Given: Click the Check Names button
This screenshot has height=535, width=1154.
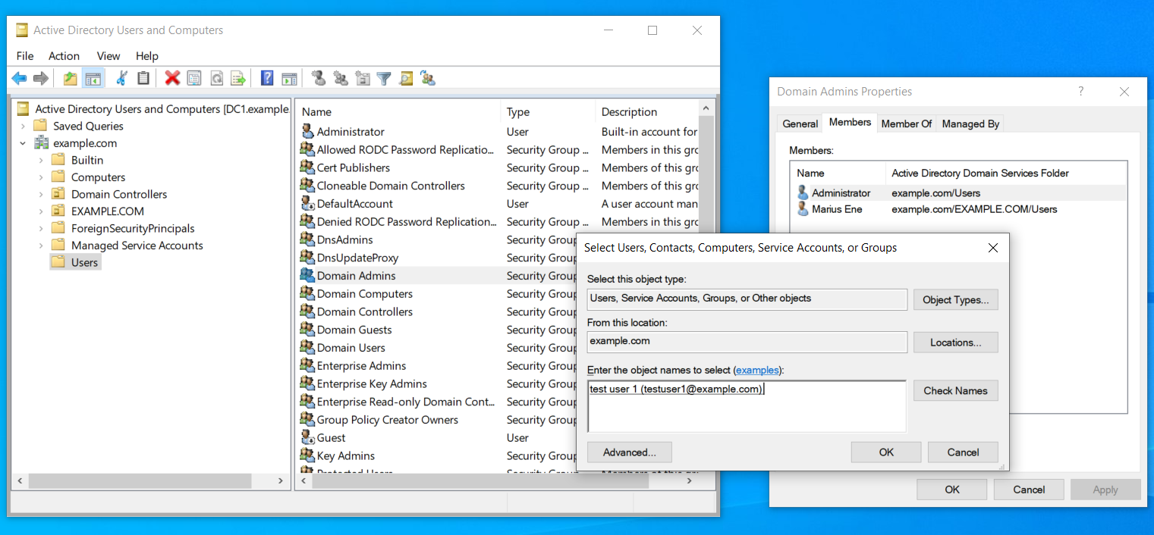Looking at the screenshot, I should 955,391.
